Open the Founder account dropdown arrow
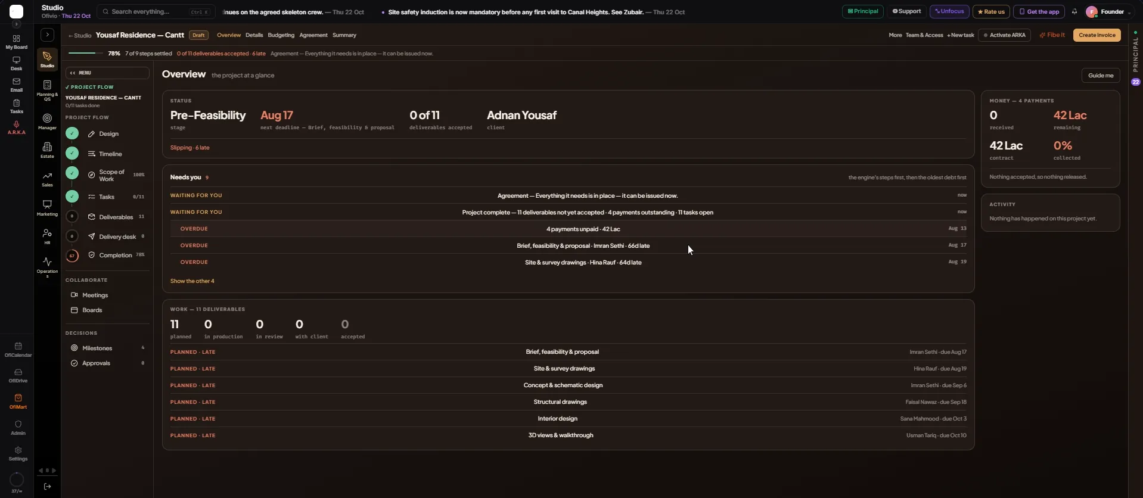Viewport: 1143px width, 498px height. (1129, 13)
